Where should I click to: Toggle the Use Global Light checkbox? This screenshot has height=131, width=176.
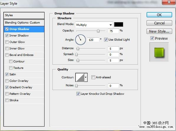pos(106,39)
